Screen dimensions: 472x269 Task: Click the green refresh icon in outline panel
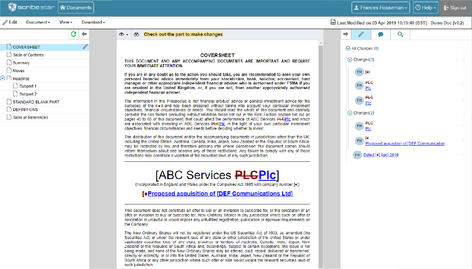coord(74,34)
